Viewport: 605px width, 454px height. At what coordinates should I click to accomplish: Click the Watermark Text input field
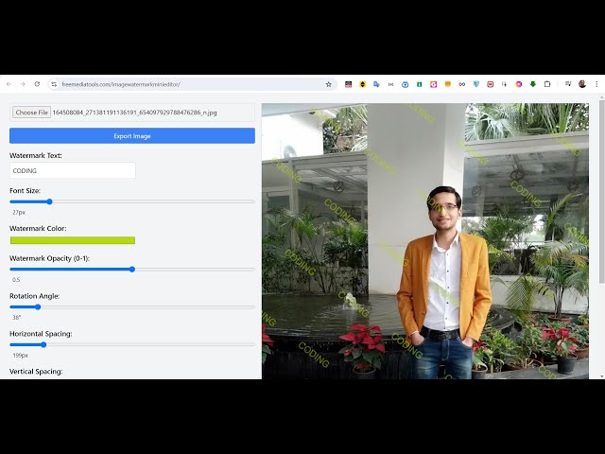(73, 171)
